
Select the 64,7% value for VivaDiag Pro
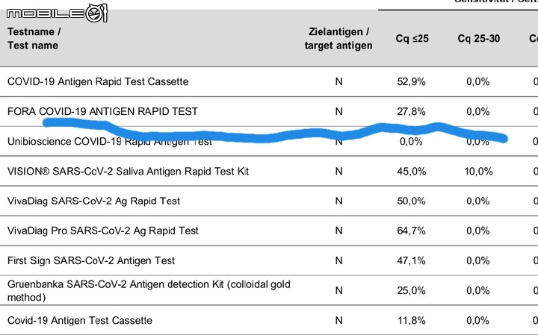412,231
